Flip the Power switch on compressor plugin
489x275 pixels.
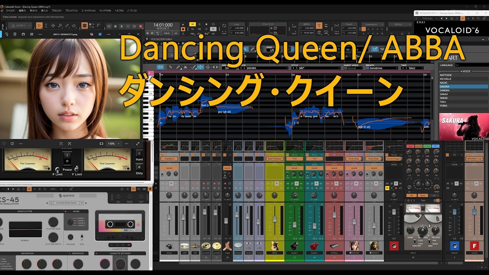[x=67, y=158]
